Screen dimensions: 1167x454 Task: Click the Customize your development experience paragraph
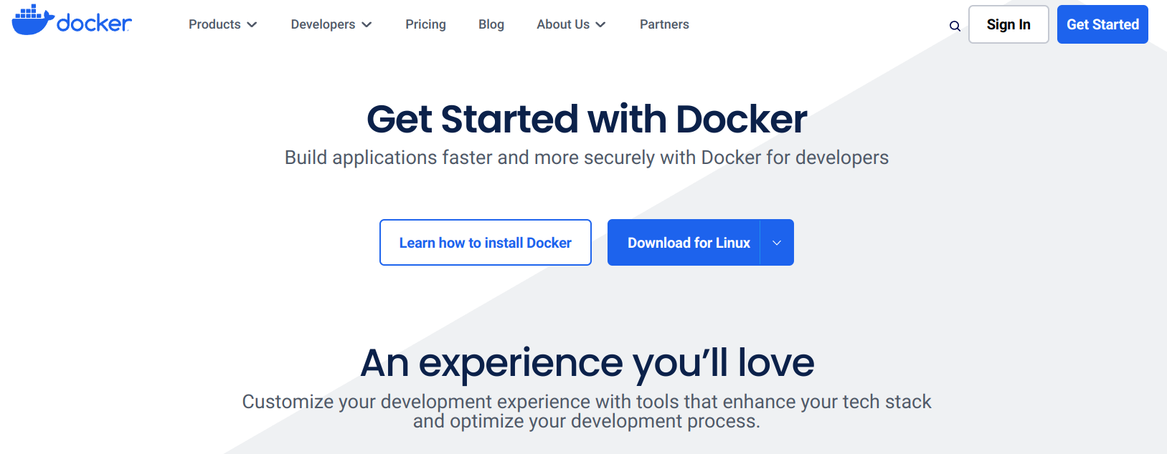point(587,411)
